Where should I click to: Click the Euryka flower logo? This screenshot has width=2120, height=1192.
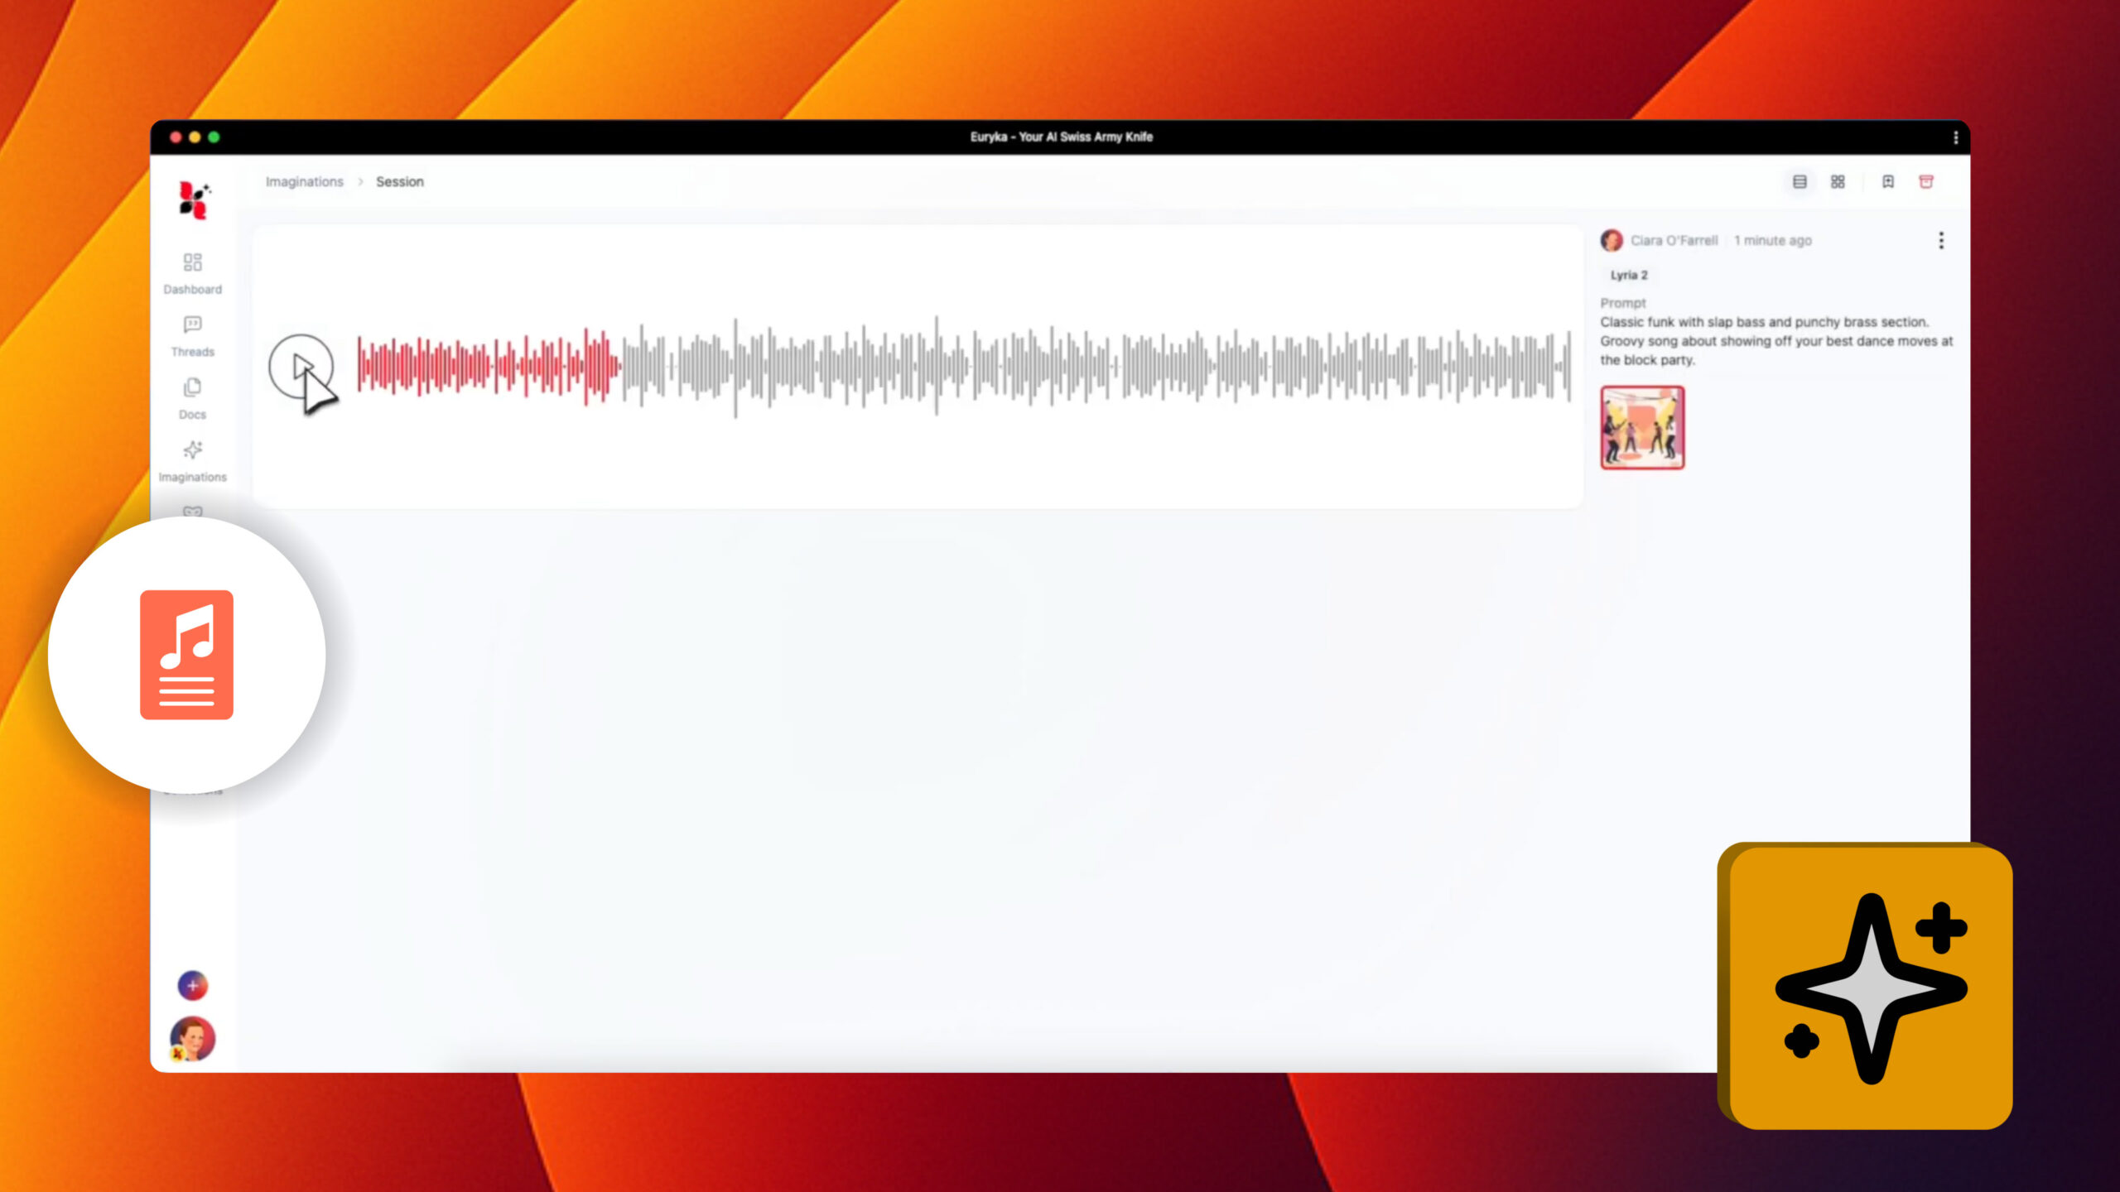point(194,199)
